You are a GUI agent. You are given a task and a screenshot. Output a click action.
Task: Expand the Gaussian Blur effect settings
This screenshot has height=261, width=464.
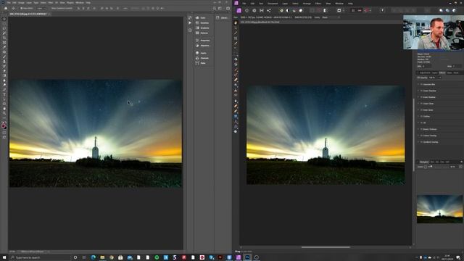pyautogui.click(x=418, y=84)
